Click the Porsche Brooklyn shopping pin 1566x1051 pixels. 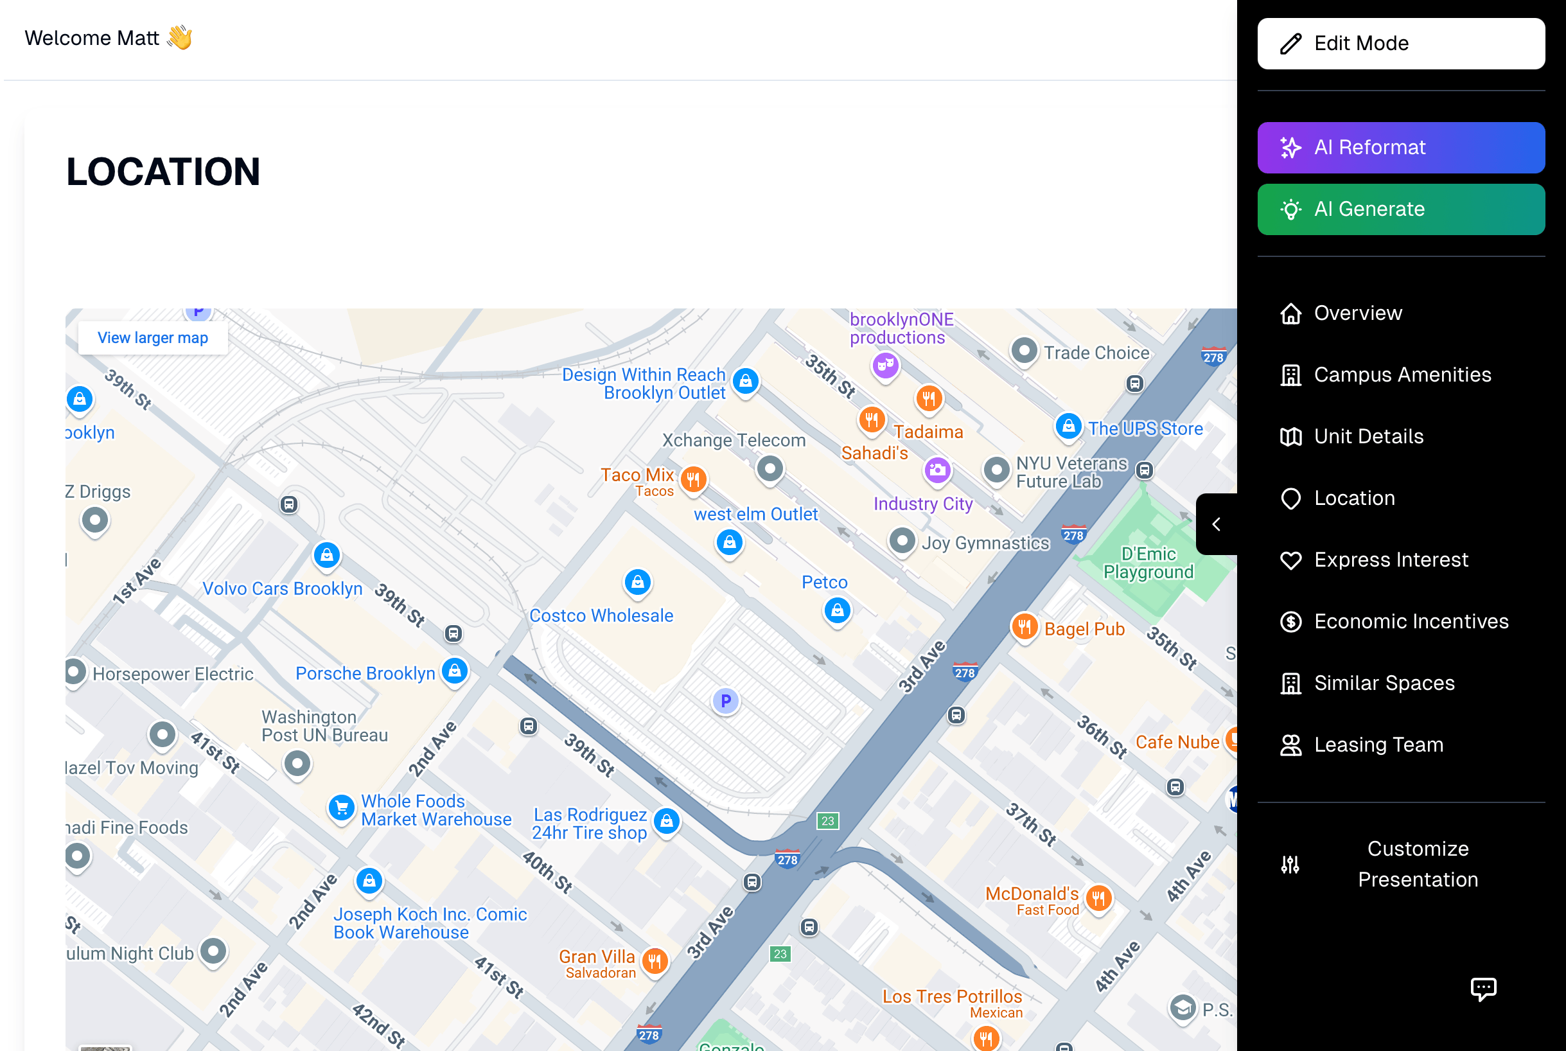tap(455, 671)
